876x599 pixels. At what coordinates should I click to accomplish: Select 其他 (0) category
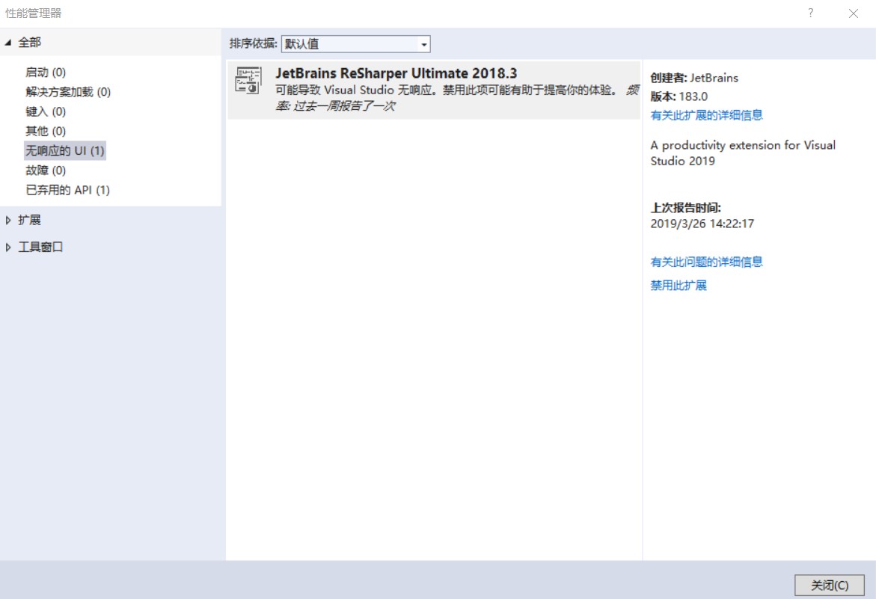46,131
